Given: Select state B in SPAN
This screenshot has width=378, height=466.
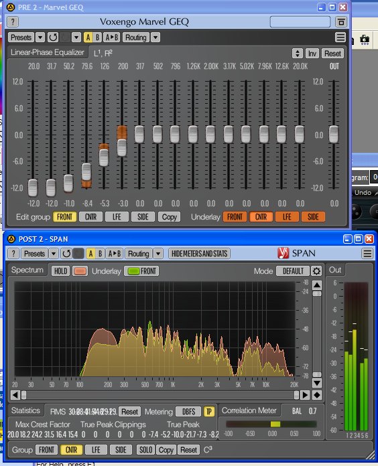Looking at the screenshot, I should [101, 254].
